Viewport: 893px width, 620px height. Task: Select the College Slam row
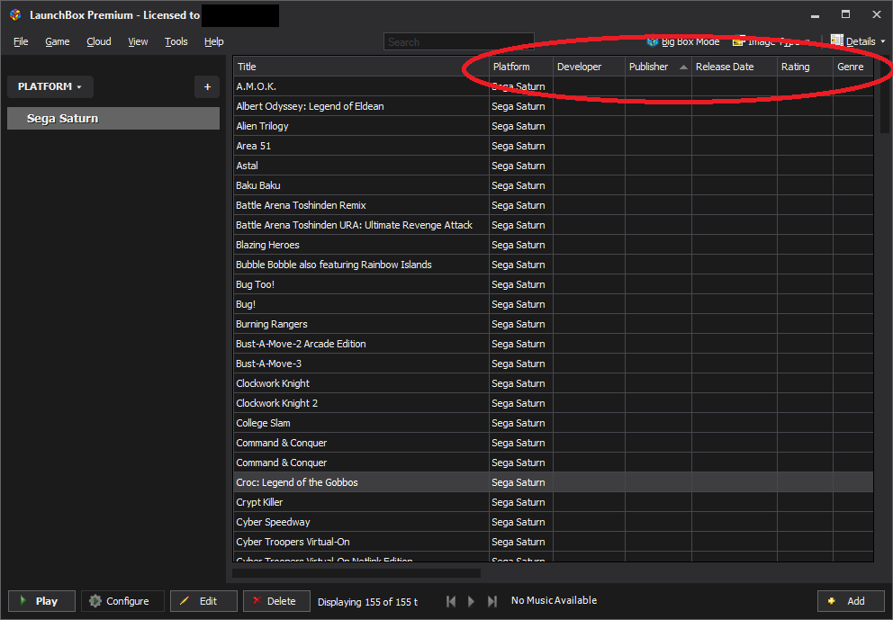[x=553, y=423]
